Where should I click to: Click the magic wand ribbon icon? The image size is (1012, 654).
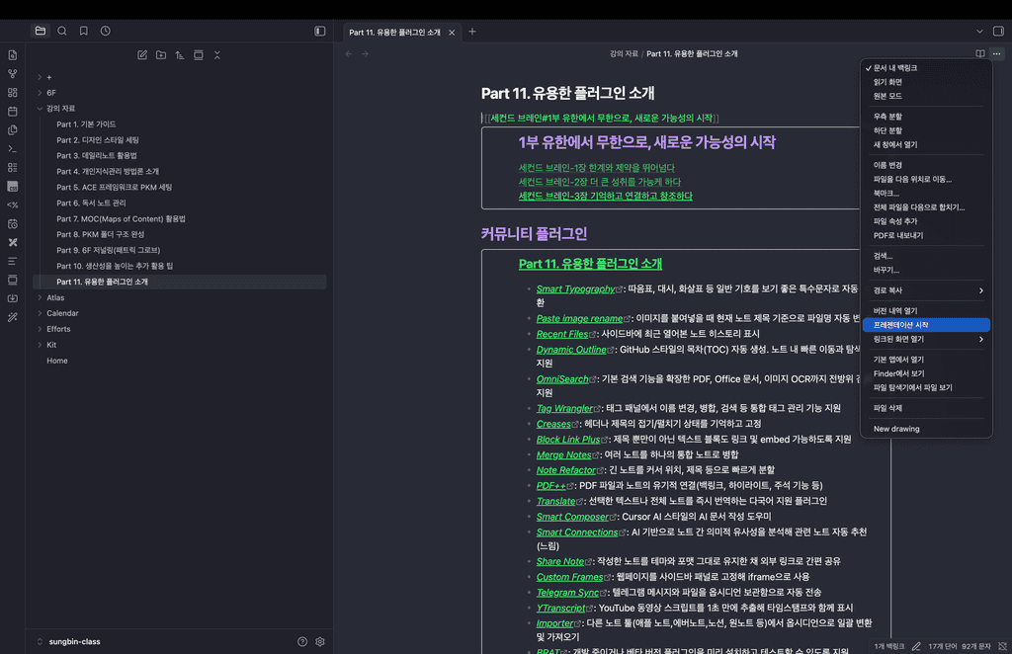[12, 317]
